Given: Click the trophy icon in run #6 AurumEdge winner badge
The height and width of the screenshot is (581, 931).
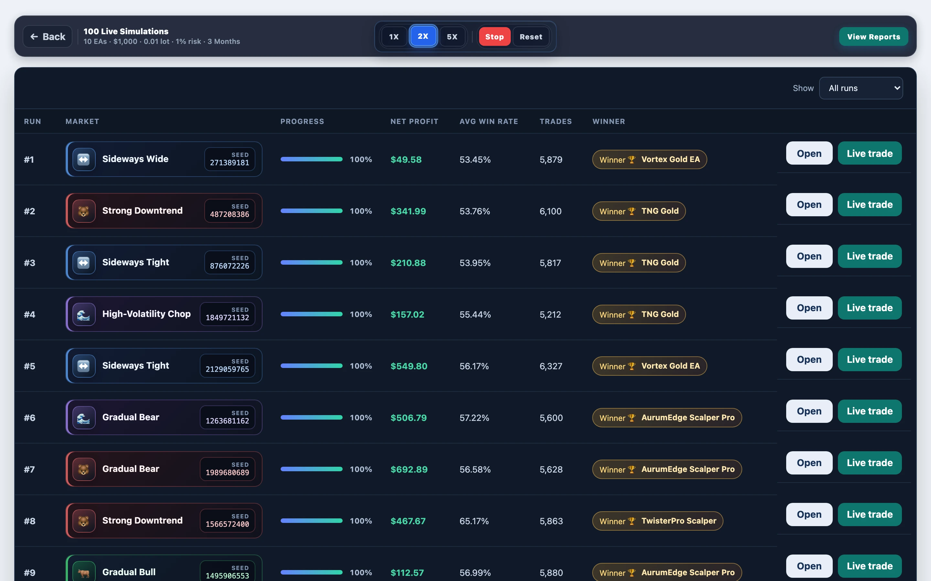Looking at the screenshot, I should pyautogui.click(x=631, y=418).
